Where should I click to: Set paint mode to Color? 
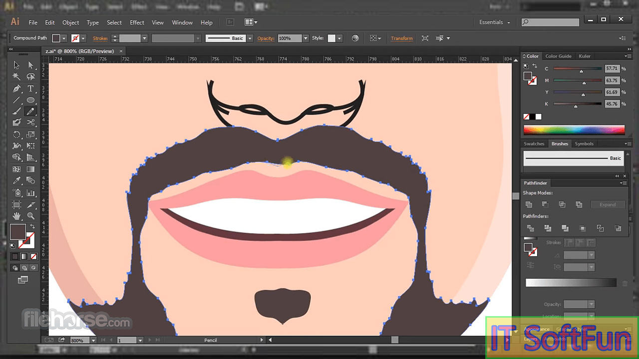pyautogui.click(x=15, y=256)
